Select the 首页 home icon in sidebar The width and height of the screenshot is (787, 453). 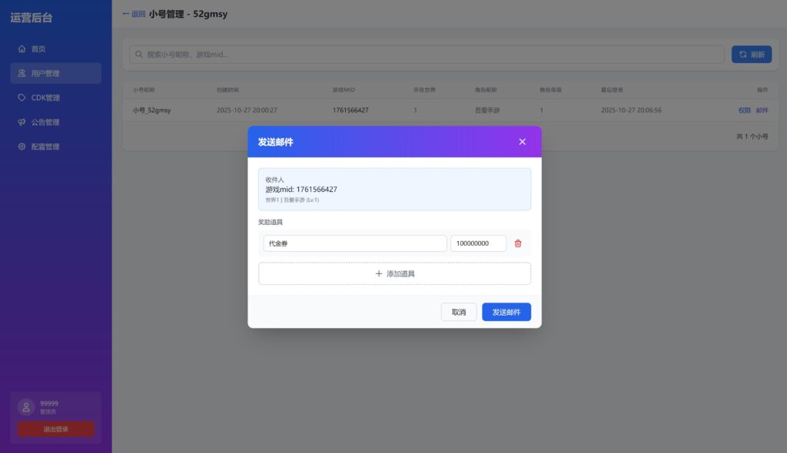(x=21, y=48)
